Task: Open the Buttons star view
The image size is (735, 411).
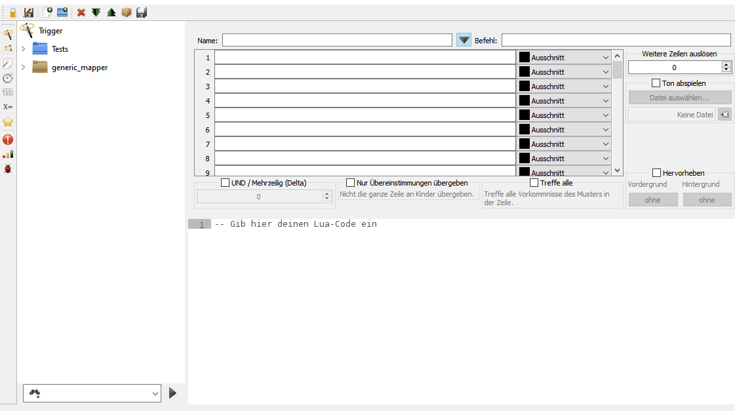Action: [x=8, y=122]
